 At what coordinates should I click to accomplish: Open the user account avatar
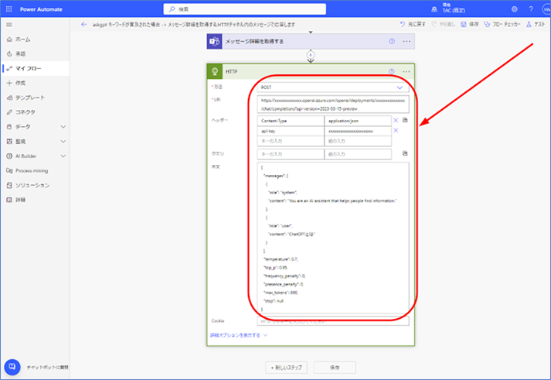(546, 9)
